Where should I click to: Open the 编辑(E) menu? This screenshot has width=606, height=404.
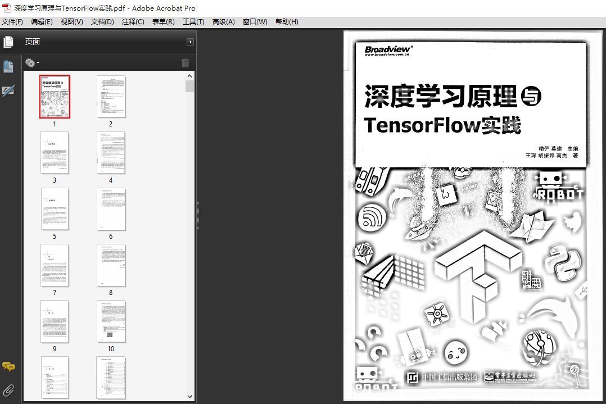pyautogui.click(x=42, y=21)
